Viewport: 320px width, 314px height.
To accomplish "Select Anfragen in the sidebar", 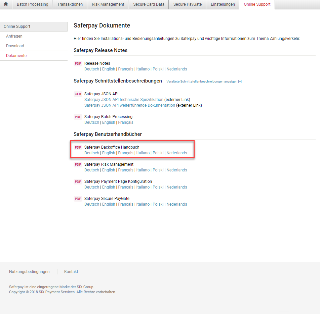I will (14, 36).
